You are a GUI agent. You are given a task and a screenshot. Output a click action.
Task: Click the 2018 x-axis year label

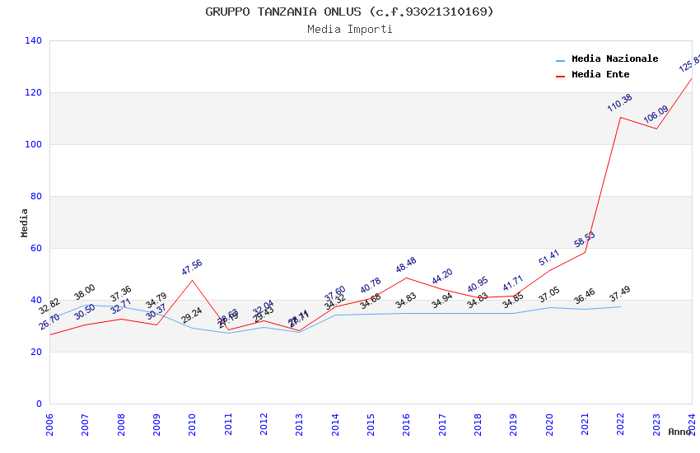point(478,424)
